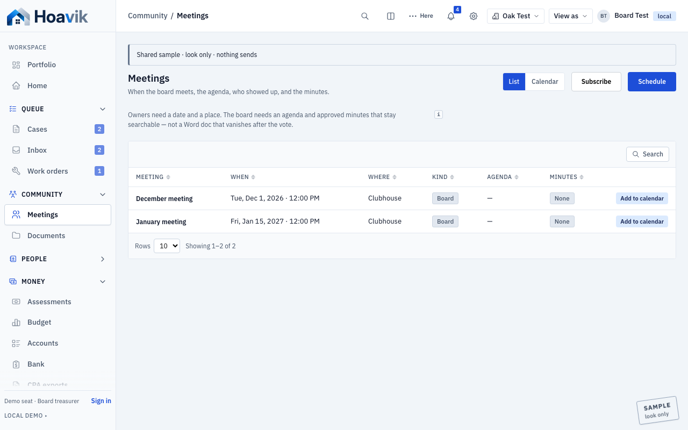Screen dimensions: 688x430
Task: Open Documents in the sidebar
Action: [58, 236]
